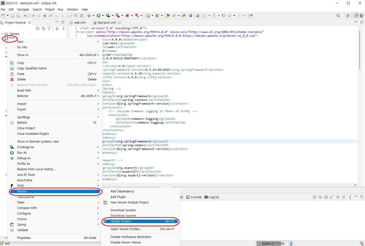Click the Save icon in the toolbar

(x=12, y=16)
